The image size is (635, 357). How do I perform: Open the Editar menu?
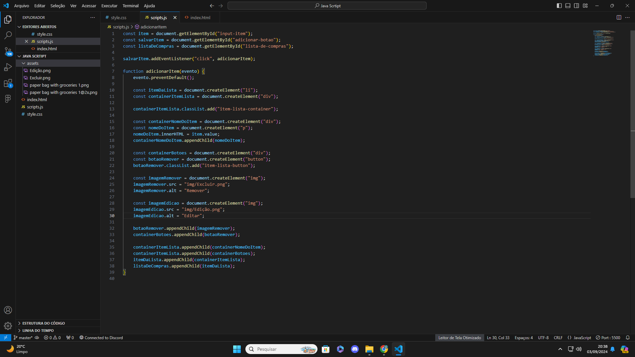pos(40,6)
